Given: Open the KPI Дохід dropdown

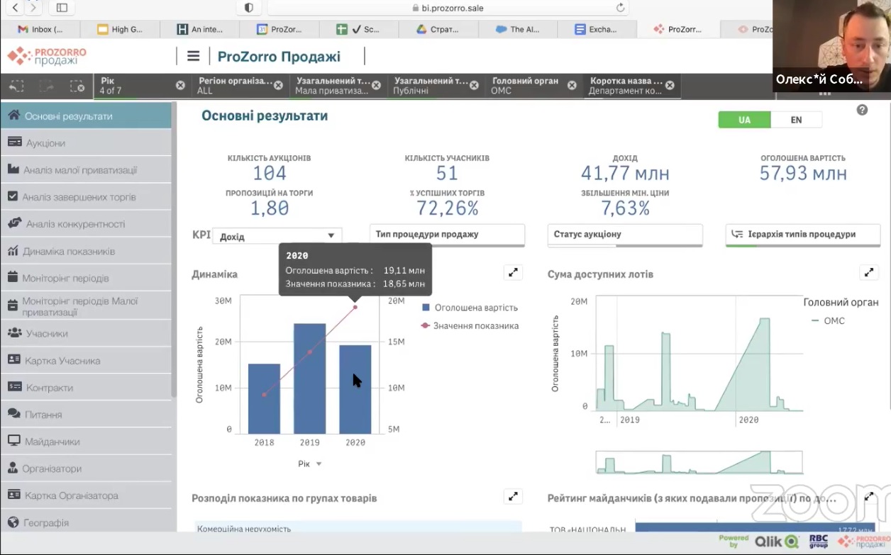Looking at the screenshot, I should click(277, 236).
